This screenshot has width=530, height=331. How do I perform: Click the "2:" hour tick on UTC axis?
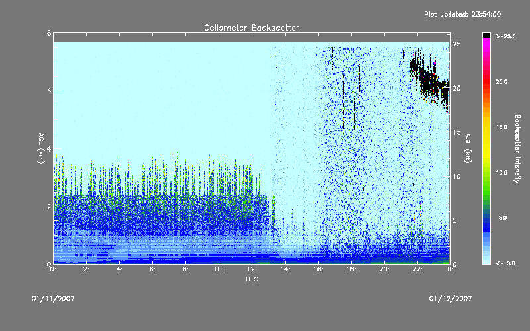pyautogui.click(x=87, y=269)
